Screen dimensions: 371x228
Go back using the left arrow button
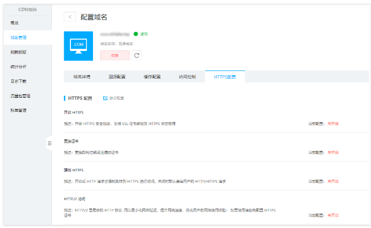[70, 17]
